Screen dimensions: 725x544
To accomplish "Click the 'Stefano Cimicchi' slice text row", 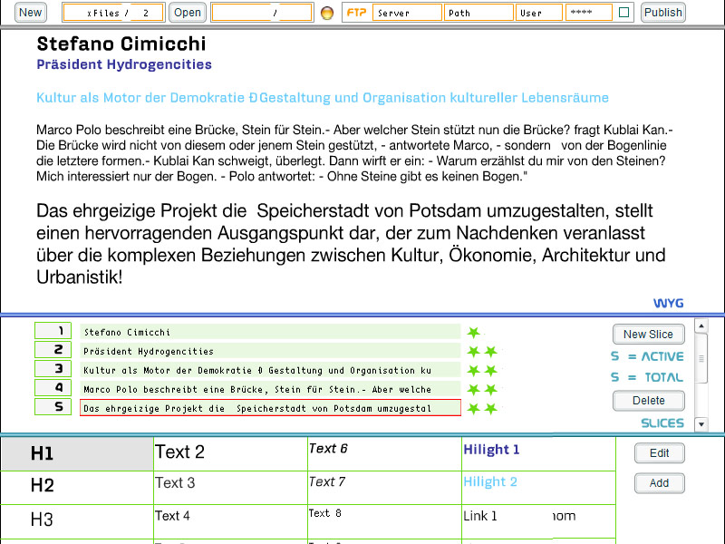I will click(x=270, y=332).
